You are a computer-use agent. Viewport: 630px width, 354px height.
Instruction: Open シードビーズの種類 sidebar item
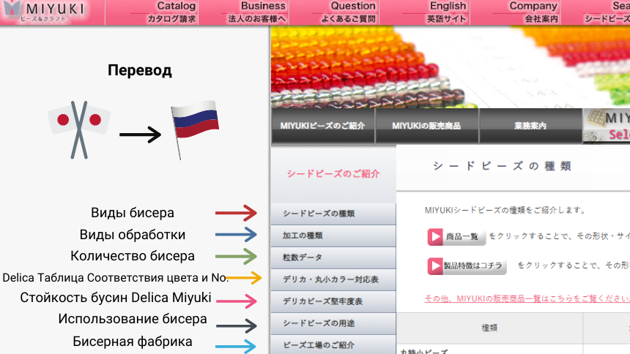(333, 214)
